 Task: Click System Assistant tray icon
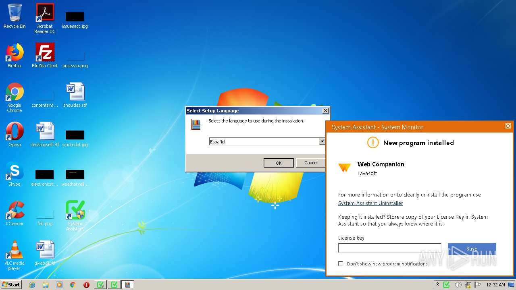(446, 285)
